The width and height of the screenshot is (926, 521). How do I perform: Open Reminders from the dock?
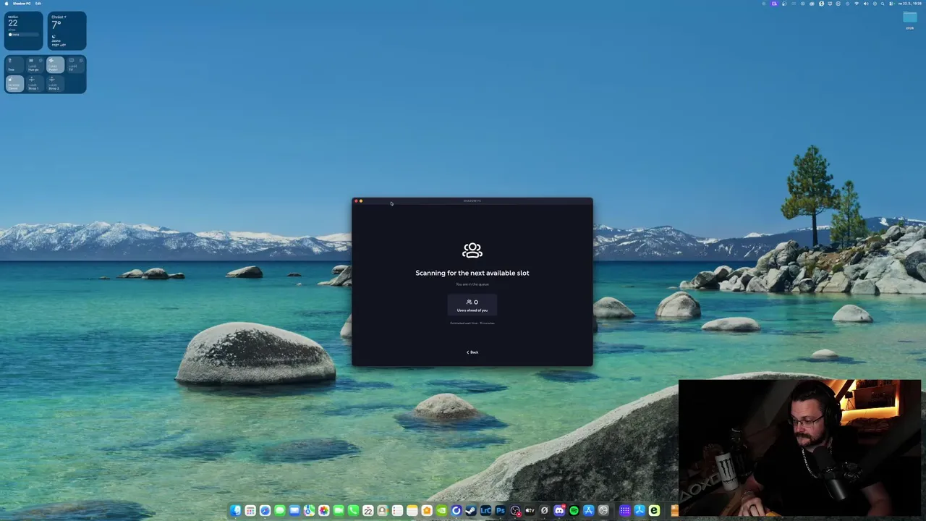[x=397, y=510]
